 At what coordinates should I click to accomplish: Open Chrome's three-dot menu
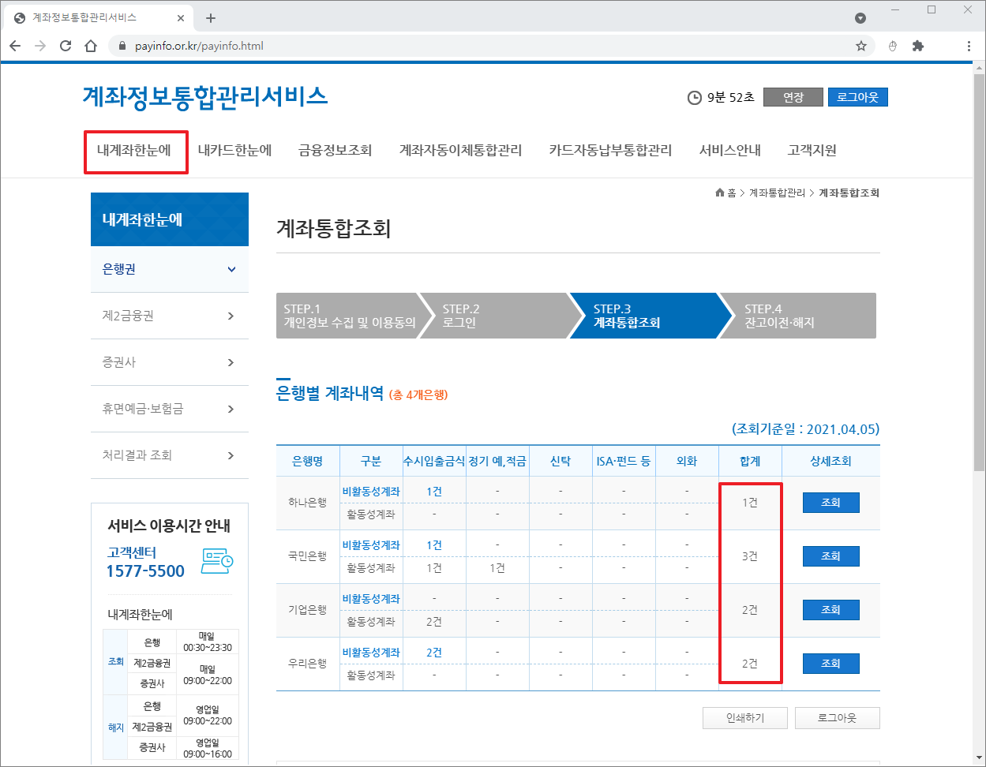pyautogui.click(x=969, y=46)
